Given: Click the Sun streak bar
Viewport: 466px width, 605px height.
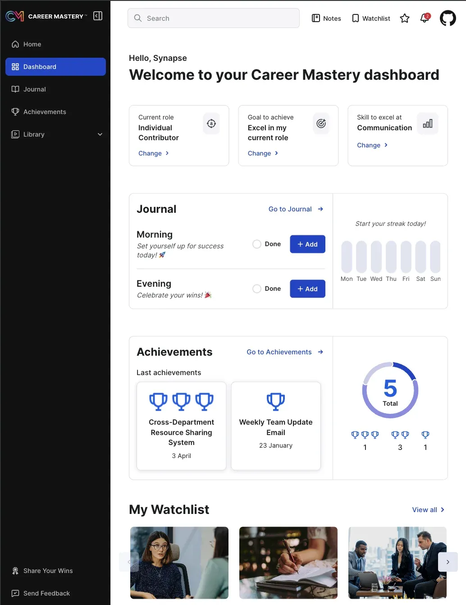Looking at the screenshot, I should pyautogui.click(x=435, y=257).
